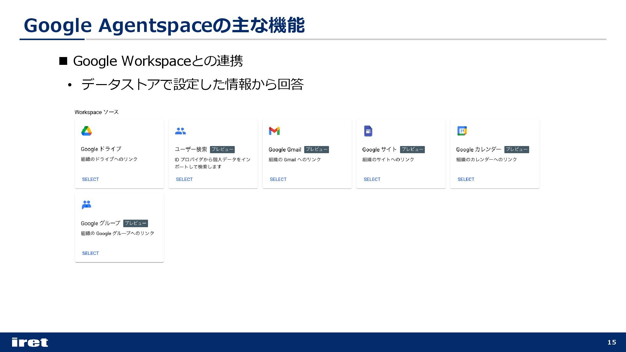
Task: Select the Google ドライブ source
Action: (90, 179)
